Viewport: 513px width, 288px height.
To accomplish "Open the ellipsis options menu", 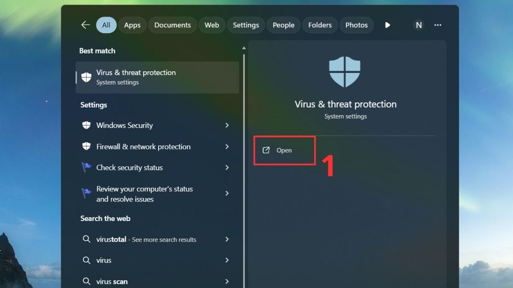I will point(438,25).
